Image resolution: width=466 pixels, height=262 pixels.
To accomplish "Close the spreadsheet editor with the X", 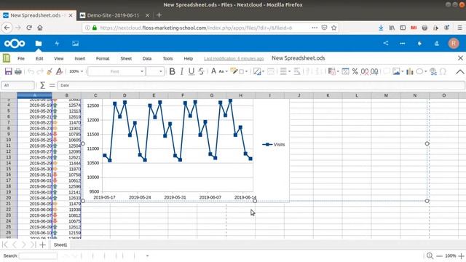I will click(460, 58).
